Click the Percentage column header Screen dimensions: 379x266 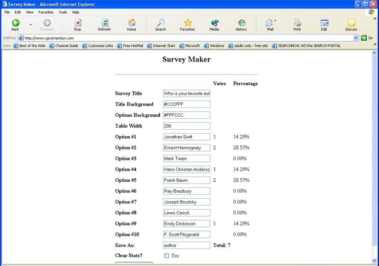(245, 83)
